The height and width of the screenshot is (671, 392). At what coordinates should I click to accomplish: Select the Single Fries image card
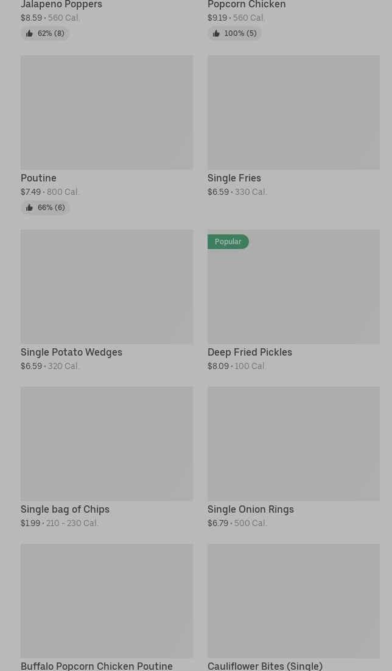point(293,113)
